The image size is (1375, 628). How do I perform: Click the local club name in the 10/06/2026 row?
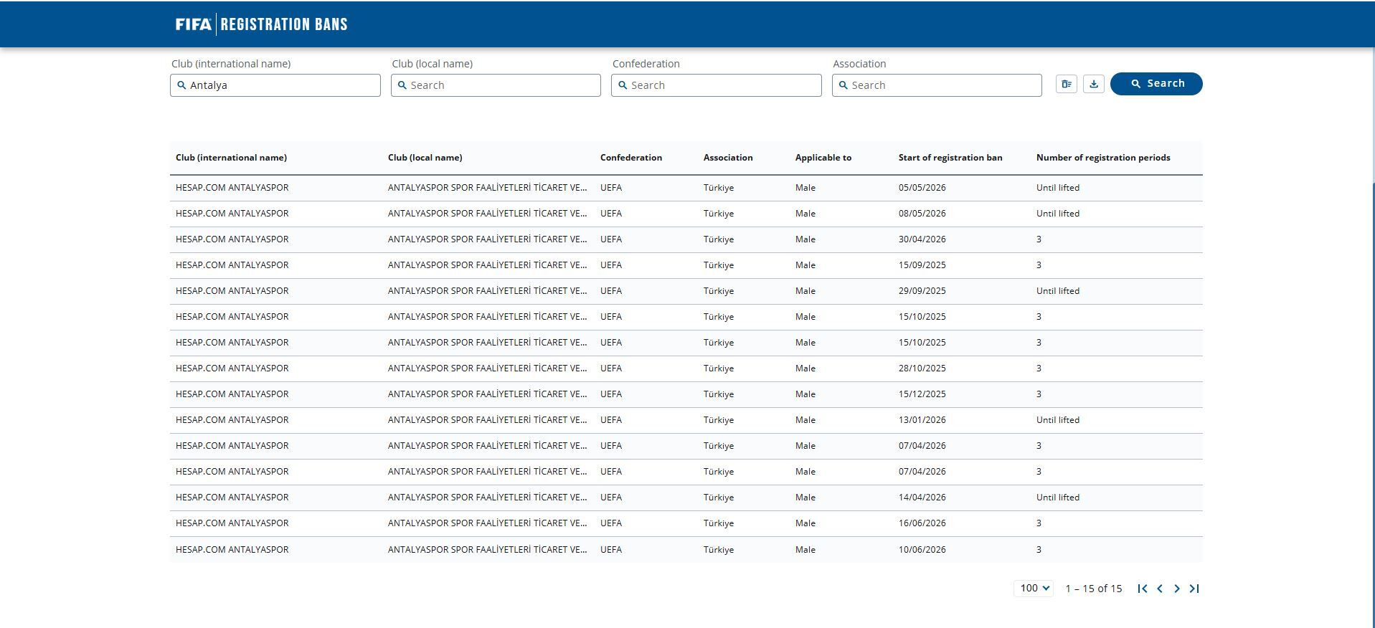click(x=488, y=550)
